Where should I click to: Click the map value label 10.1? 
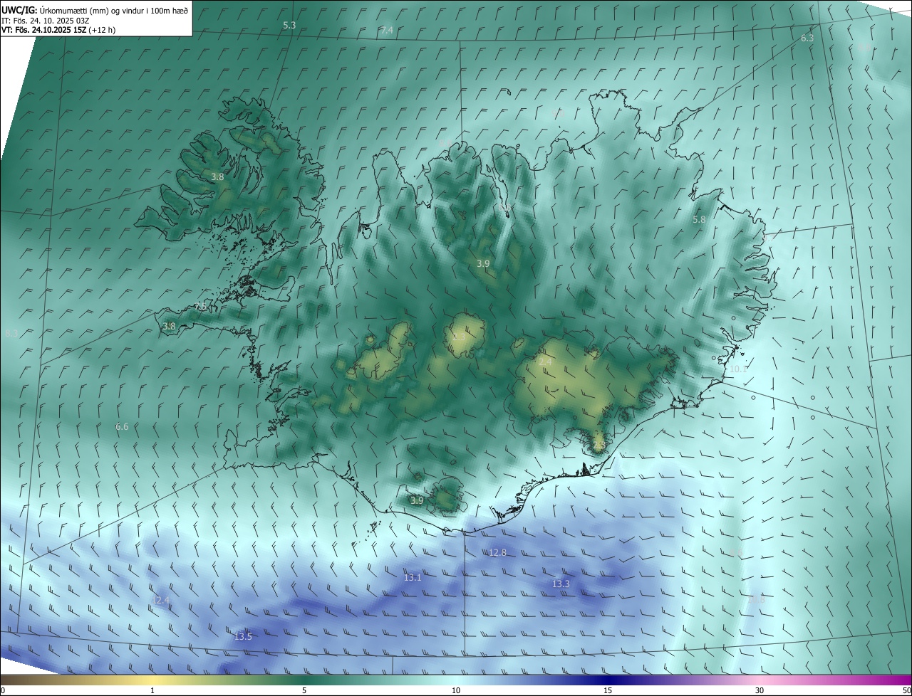738,369
